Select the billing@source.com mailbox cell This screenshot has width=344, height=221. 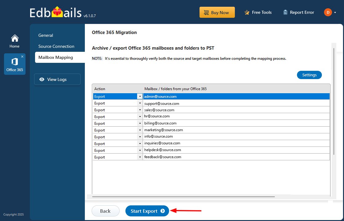tap(236, 123)
